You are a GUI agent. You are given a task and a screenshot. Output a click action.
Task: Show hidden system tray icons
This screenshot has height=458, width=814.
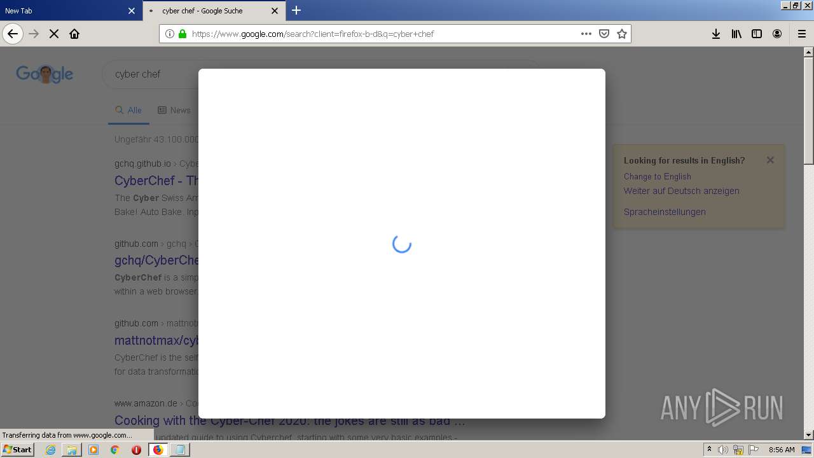[709, 450]
